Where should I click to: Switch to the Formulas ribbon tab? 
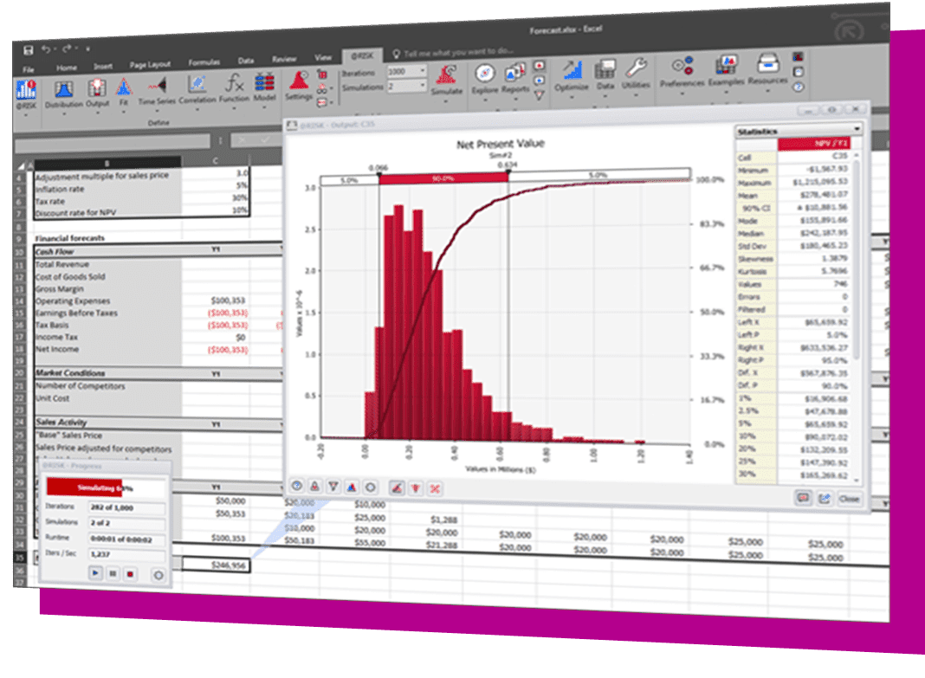[x=204, y=62]
